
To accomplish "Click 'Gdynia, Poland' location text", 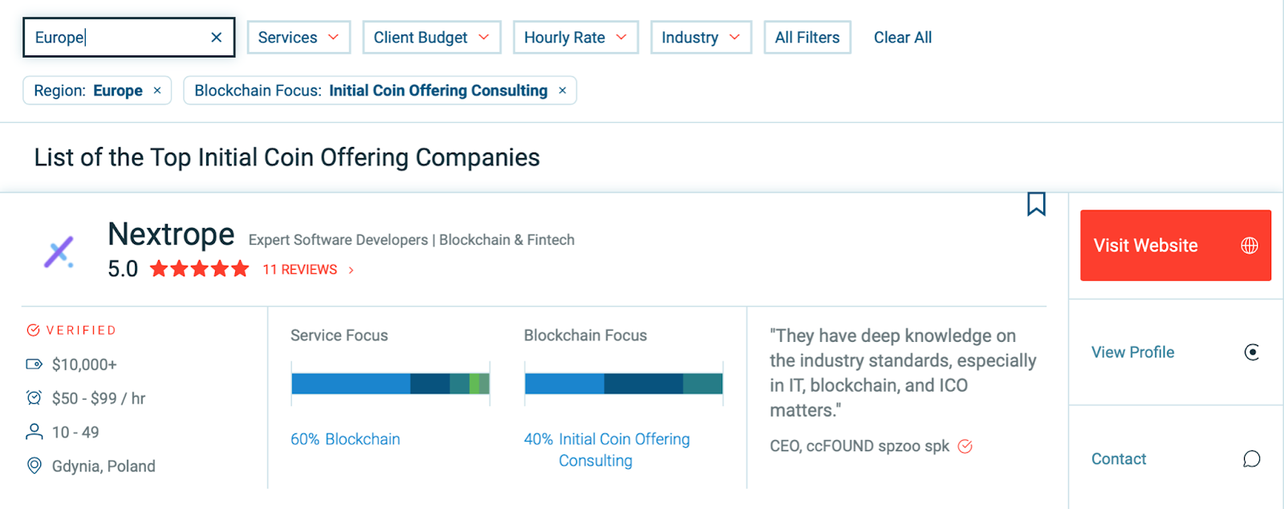I will (104, 466).
